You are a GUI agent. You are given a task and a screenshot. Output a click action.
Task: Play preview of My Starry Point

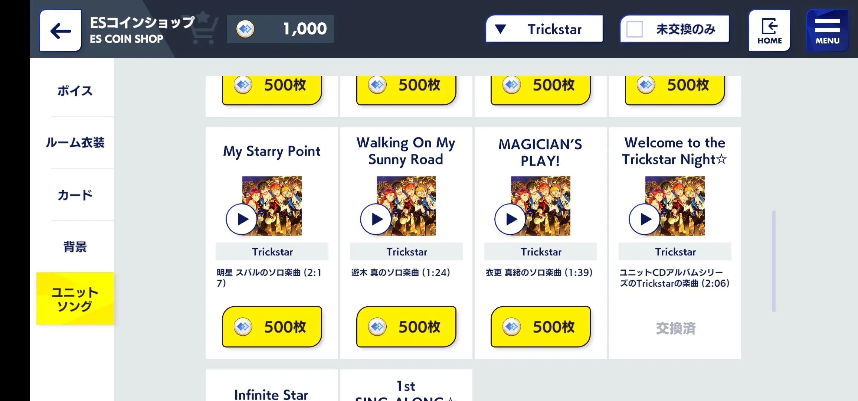[x=242, y=219]
